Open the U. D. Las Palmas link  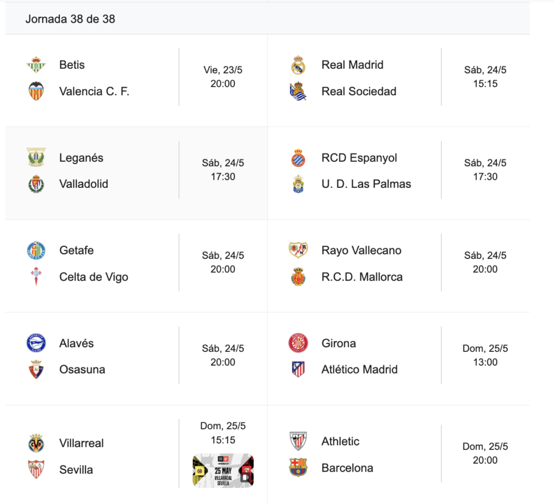click(x=366, y=184)
